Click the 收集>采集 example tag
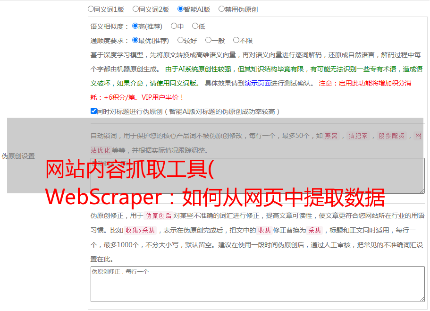The width and height of the screenshot is (430, 311). coord(140,230)
